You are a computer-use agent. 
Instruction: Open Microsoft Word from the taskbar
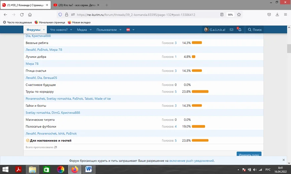pos(89,169)
